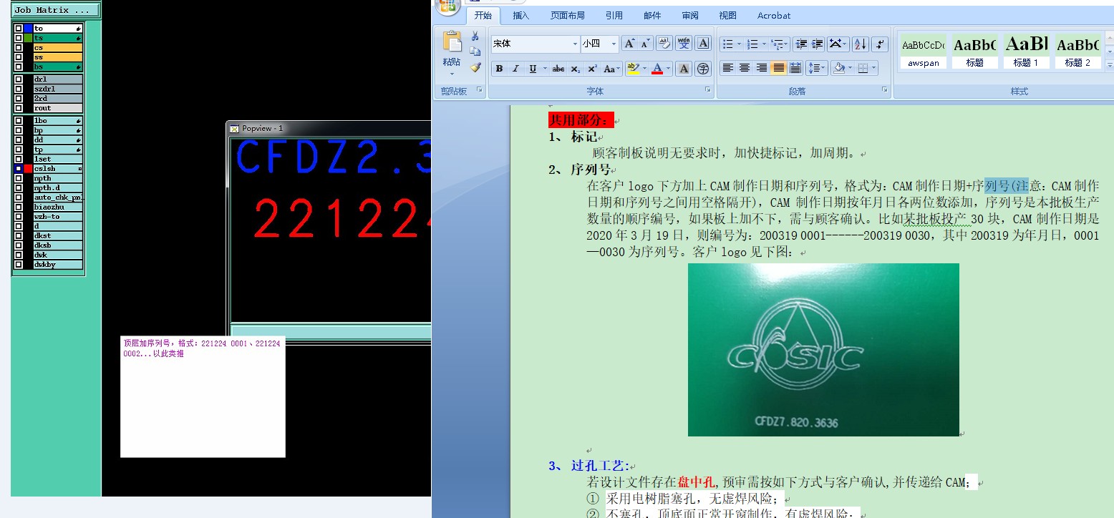Screen dimensions: 1114x518
Task: Select the Format Painter brush
Action: click(x=475, y=67)
